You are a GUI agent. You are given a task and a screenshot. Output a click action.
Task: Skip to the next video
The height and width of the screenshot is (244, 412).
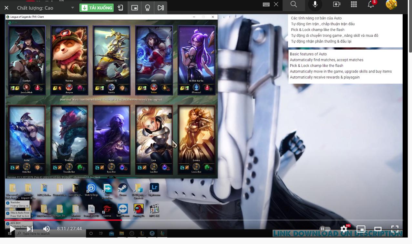30,229
